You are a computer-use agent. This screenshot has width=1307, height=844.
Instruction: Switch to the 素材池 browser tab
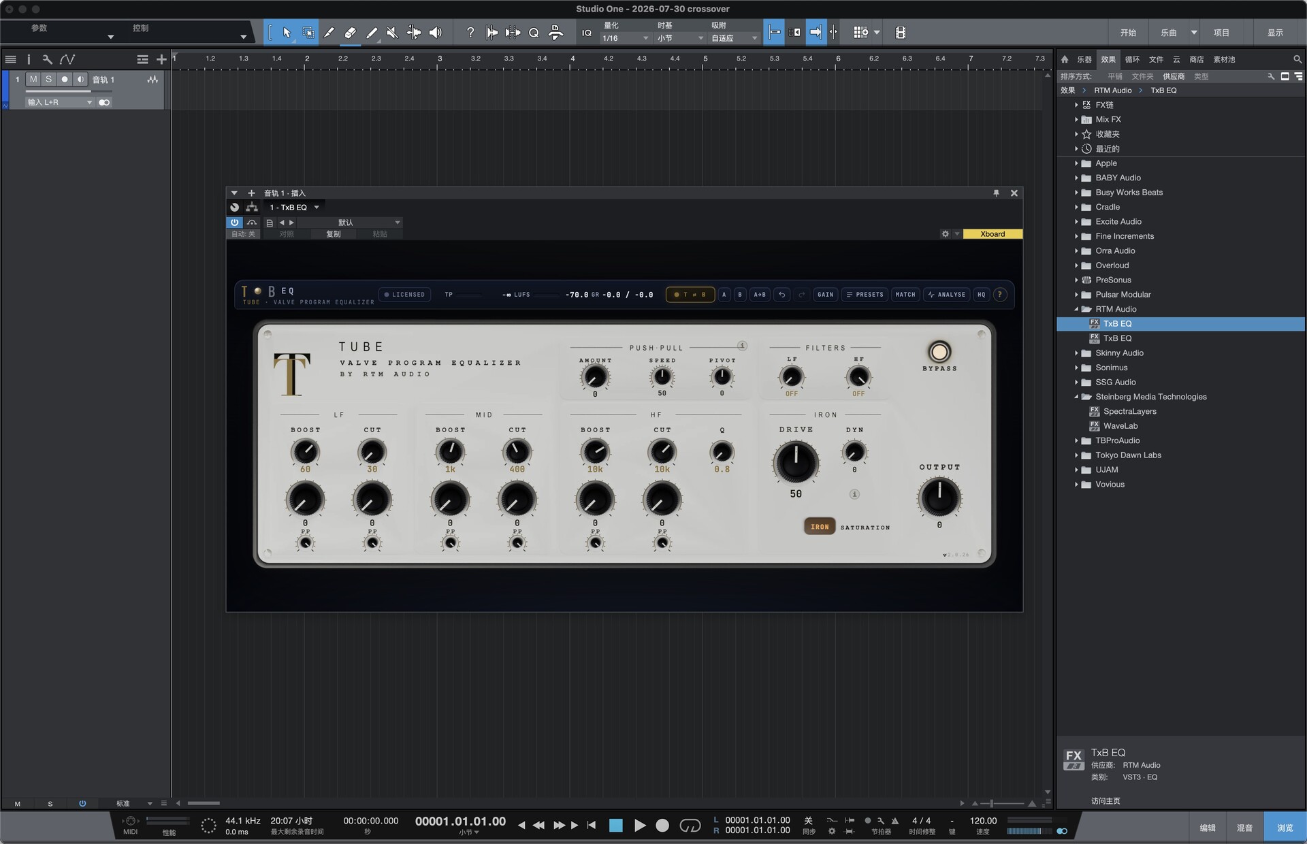(1224, 59)
